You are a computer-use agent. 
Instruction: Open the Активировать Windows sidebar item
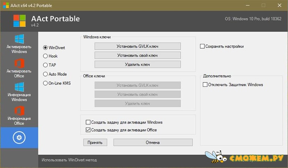click(x=19, y=44)
